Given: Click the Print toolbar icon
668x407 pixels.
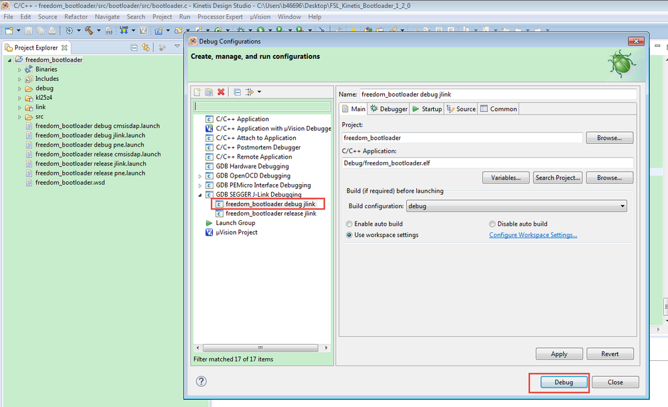Looking at the screenshot, I should click(x=52, y=30).
